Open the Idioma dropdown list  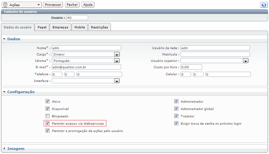coord(117,61)
